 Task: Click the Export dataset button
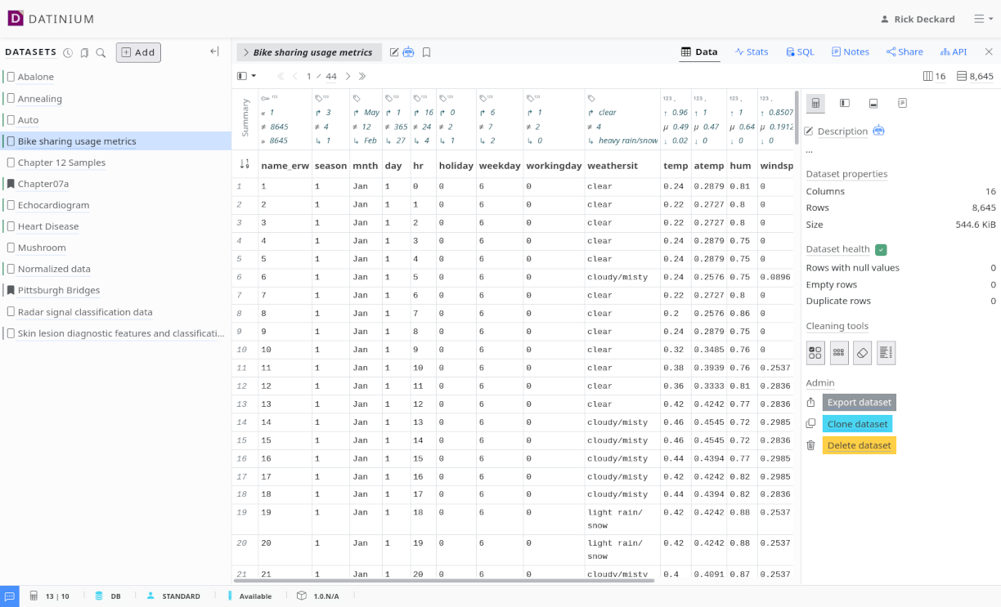pos(859,402)
